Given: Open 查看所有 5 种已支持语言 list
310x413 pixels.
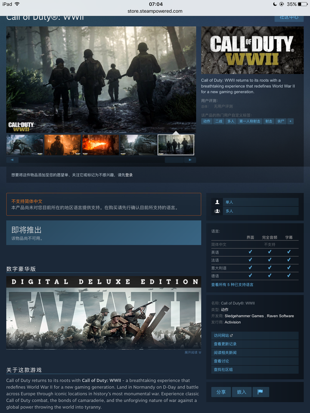Looking at the screenshot, I should (x=232, y=284).
